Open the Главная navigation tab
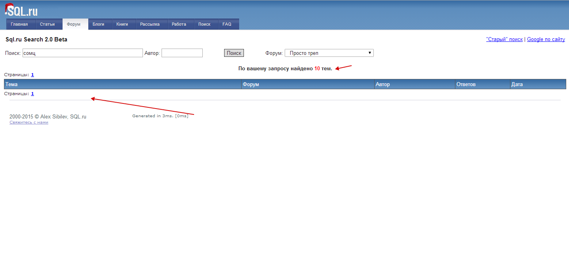Screen dimensions: 569x257 (19, 24)
